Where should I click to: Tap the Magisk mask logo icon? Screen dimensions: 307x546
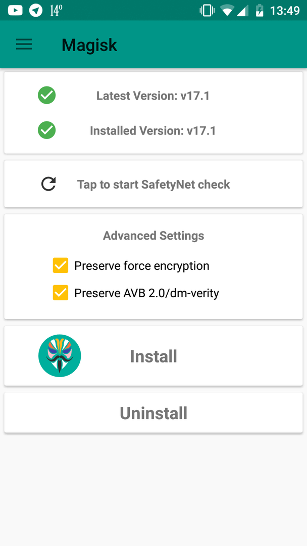click(x=60, y=356)
